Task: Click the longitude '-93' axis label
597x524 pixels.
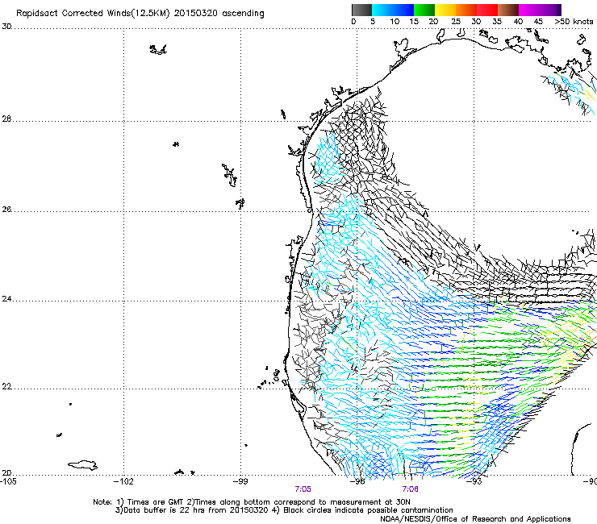Action: (474, 481)
